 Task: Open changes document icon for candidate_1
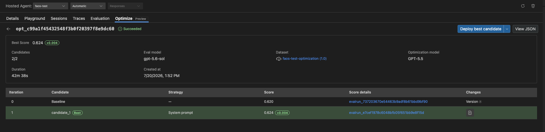(470, 113)
